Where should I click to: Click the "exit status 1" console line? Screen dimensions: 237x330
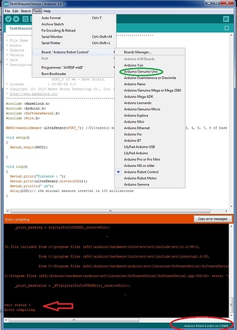(18, 305)
